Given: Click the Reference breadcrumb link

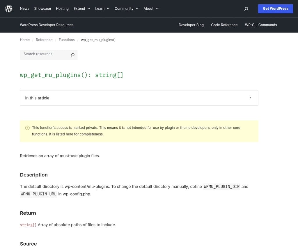Looking at the screenshot, I should click(44, 40).
